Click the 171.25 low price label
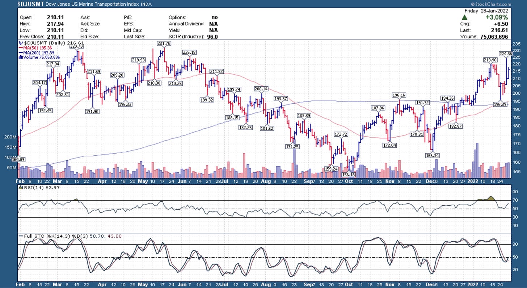 click(x=292, y=146)
